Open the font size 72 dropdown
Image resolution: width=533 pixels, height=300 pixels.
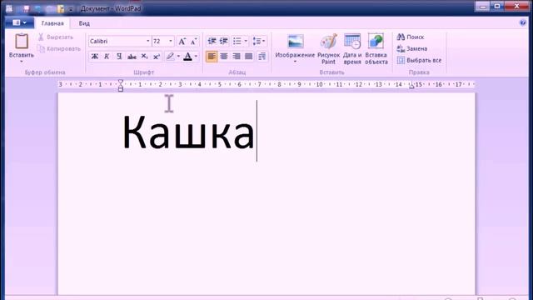tap(171, 41)
